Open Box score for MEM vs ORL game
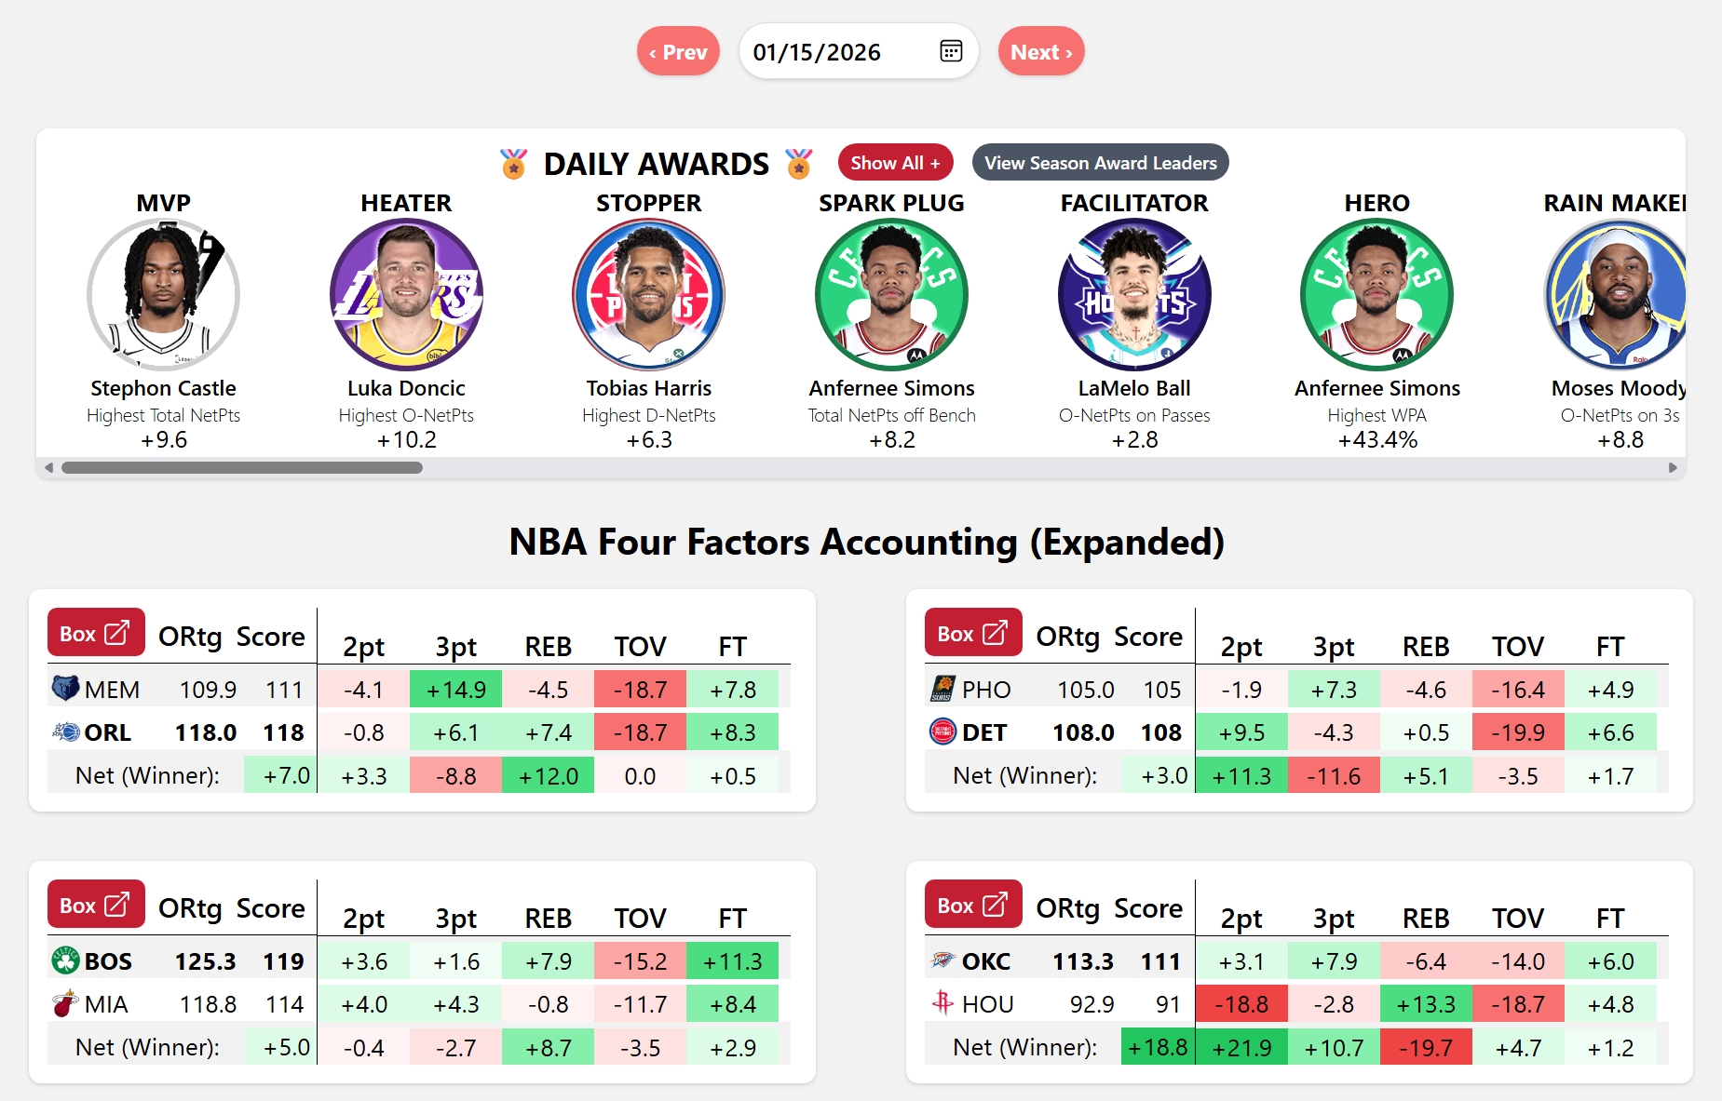 click(x=96, y=633)
